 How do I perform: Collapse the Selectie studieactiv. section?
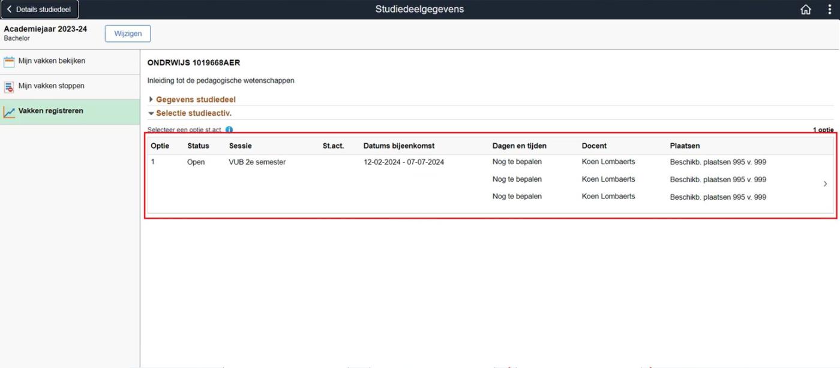pyautogui.click(x=193, y=113)
